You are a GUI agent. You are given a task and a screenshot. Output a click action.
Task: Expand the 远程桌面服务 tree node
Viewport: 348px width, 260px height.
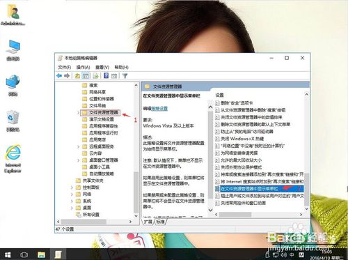(x=78, y=146)
